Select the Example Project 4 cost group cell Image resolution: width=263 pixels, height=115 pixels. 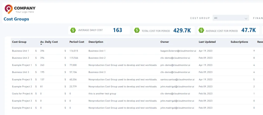22,108
